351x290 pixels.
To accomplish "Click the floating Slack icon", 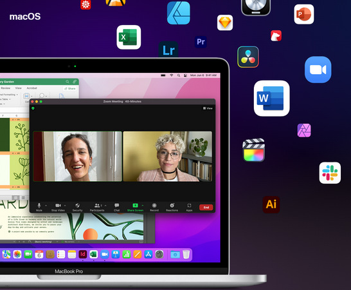I will pyautogui.click(x=330, y=173).
